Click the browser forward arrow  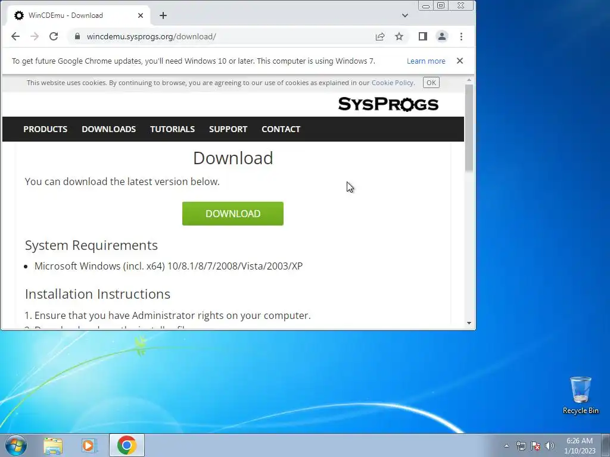point(35,36)
